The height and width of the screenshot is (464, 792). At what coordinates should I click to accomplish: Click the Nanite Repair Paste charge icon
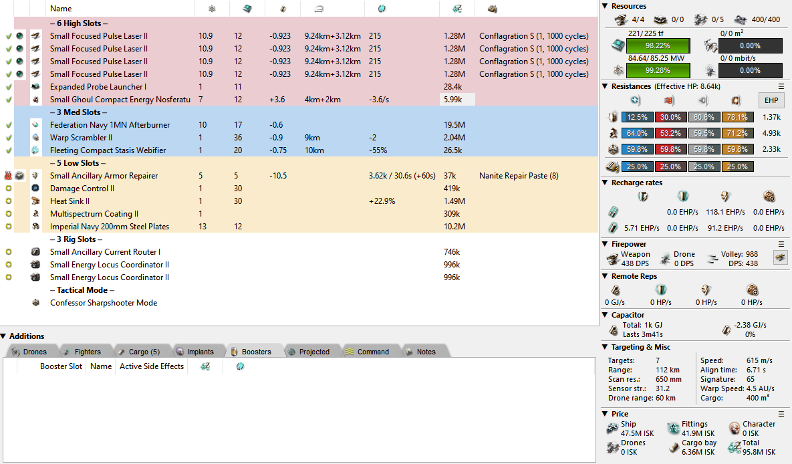point(21,176)
